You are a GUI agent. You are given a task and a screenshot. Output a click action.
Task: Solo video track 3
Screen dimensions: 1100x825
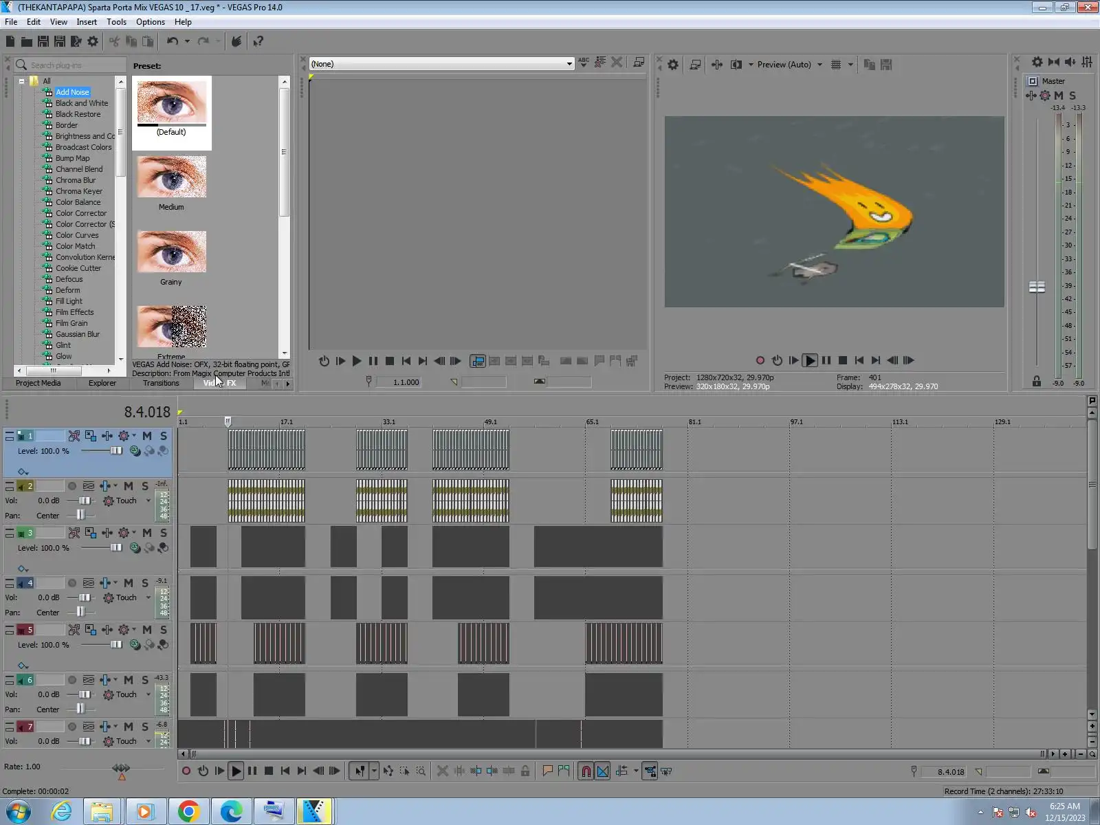click(163, 533)
